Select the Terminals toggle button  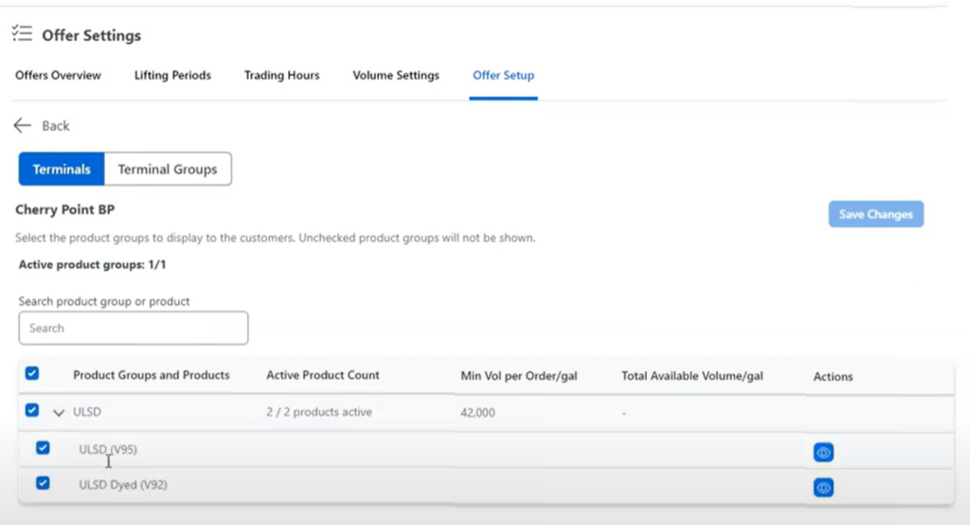[x=62, y=169]
